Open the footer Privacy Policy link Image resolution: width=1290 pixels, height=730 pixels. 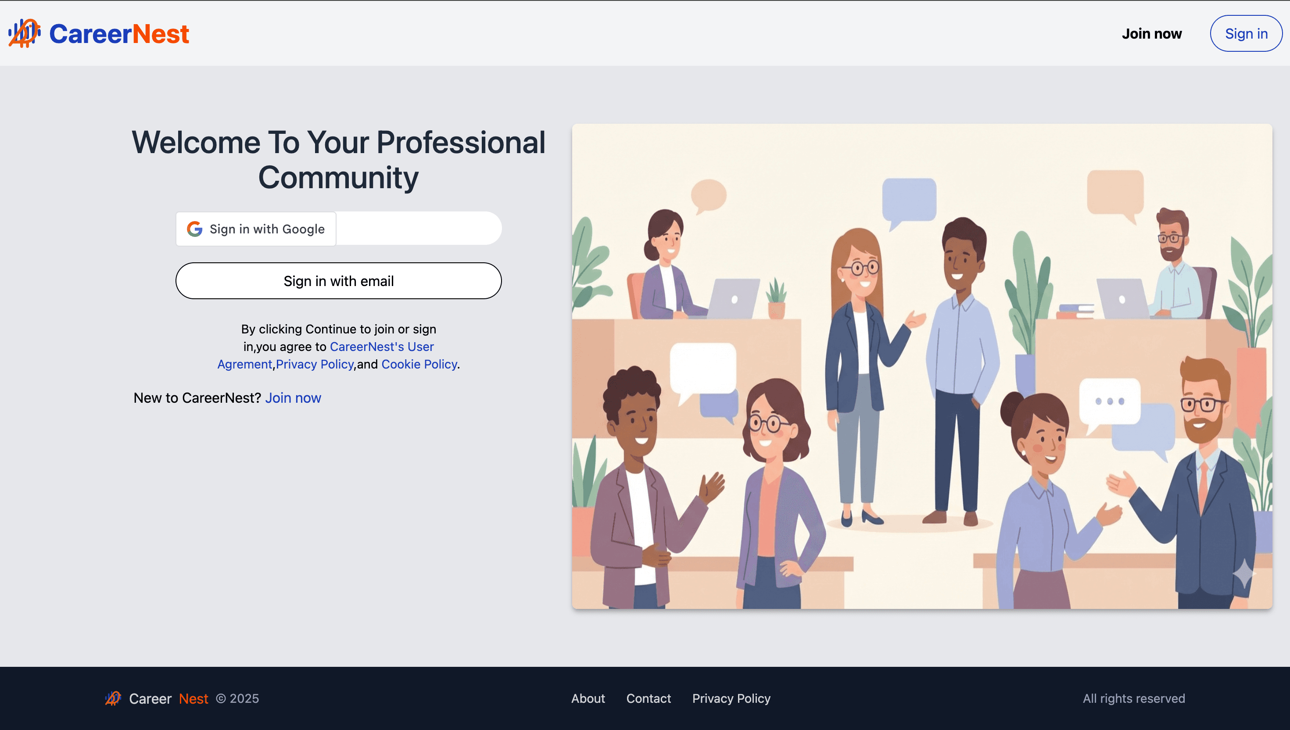[x=731, y=698]
